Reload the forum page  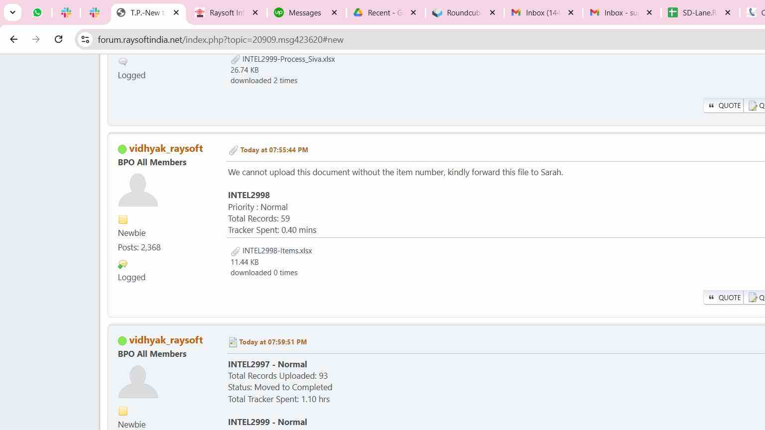tap(58, 39)
